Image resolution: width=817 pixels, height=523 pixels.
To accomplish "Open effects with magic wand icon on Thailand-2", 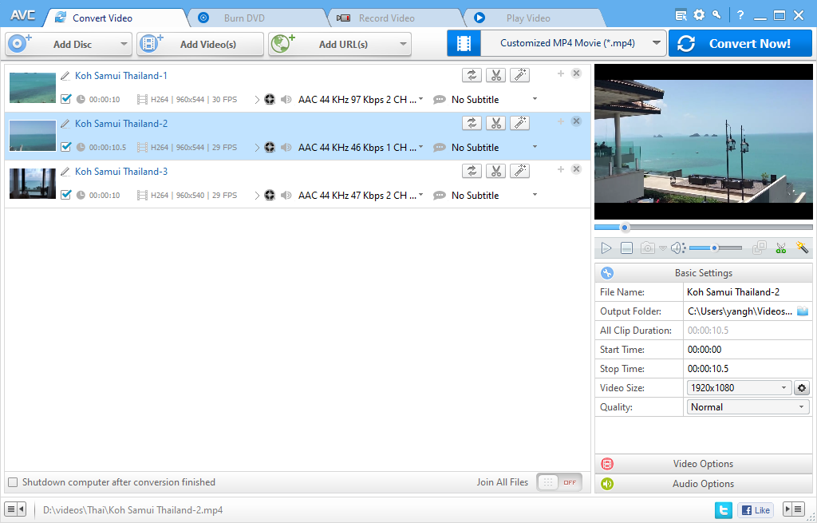I will [519, 123].
